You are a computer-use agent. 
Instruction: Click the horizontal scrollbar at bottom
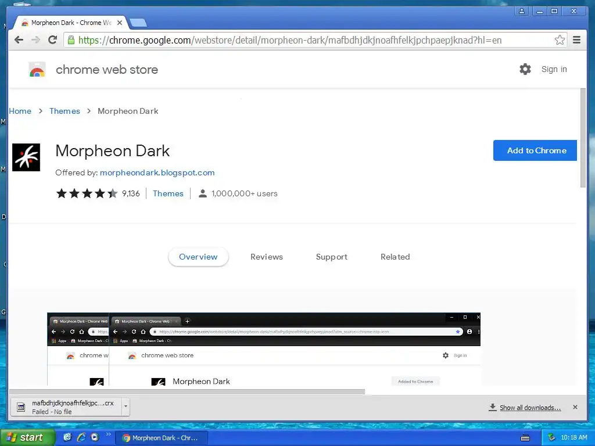click(x=187, y=391)
